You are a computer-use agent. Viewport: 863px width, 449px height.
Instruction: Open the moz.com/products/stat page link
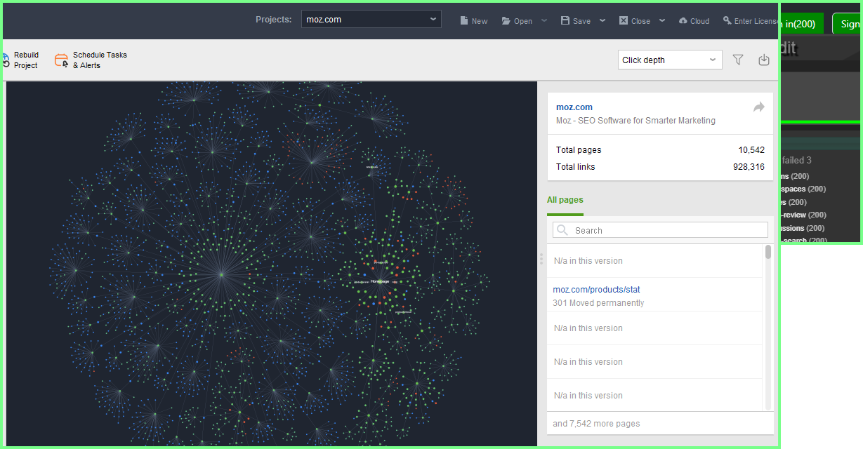(x=597, y=290)
